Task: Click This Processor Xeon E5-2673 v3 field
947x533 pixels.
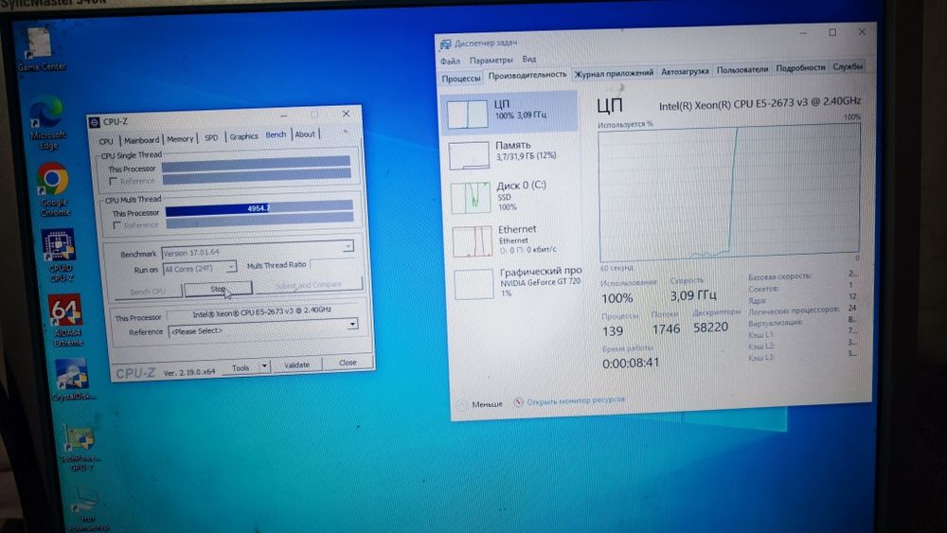Action: pyautogui.click(x=262, y=311)
